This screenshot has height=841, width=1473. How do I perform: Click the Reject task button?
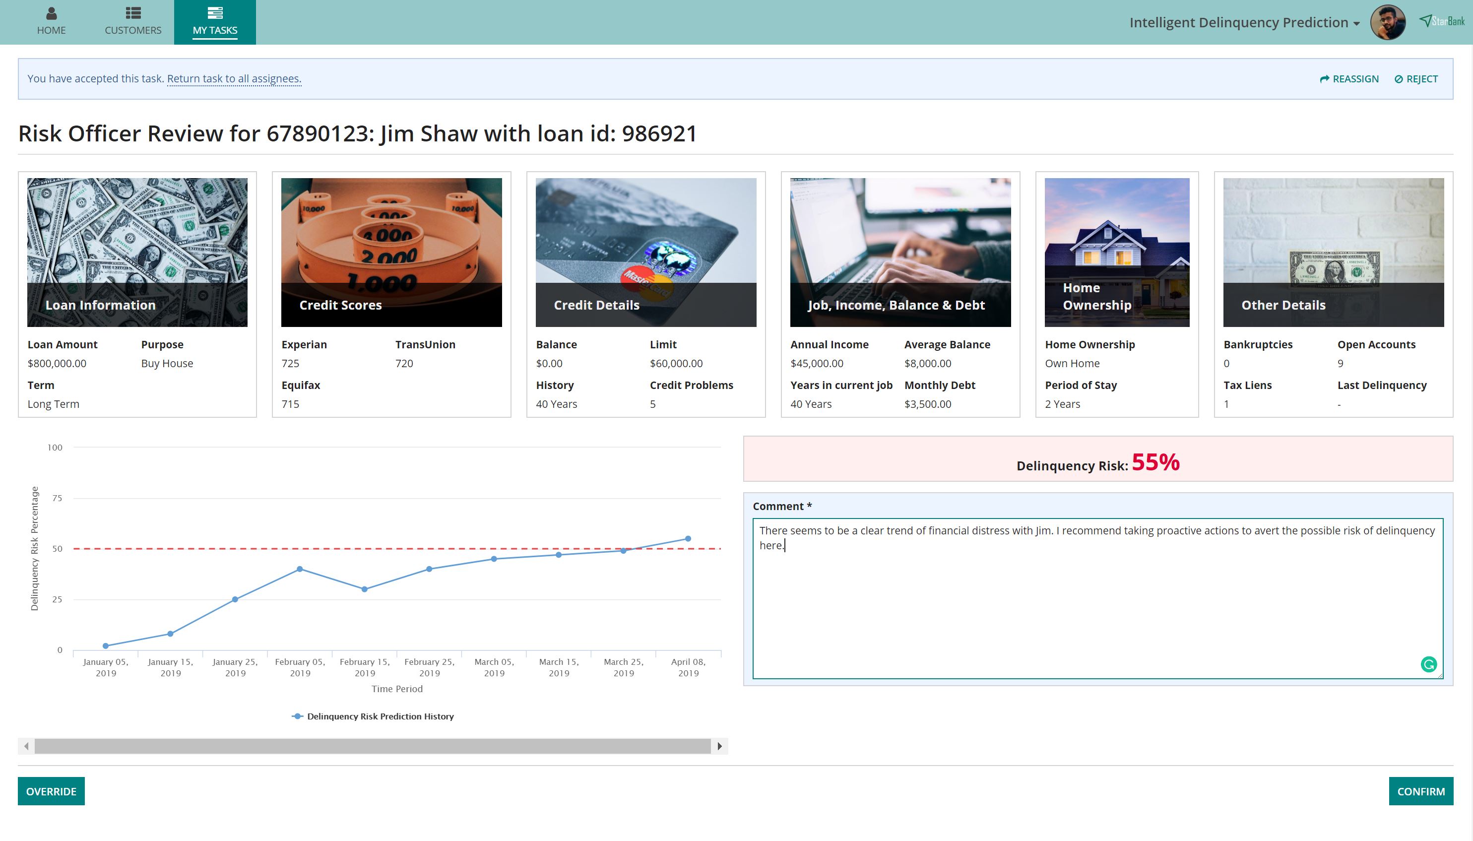1416,79
